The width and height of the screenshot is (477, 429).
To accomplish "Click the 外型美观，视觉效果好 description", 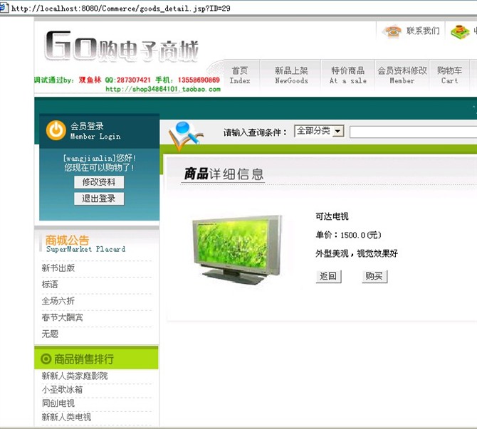I will point(357,253).
